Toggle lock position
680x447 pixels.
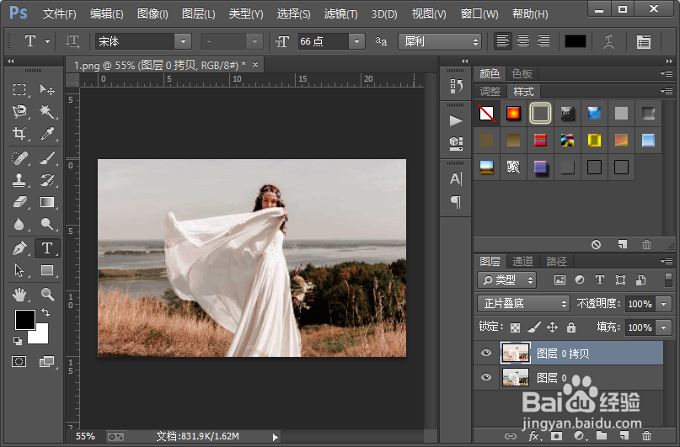[552, 327]
